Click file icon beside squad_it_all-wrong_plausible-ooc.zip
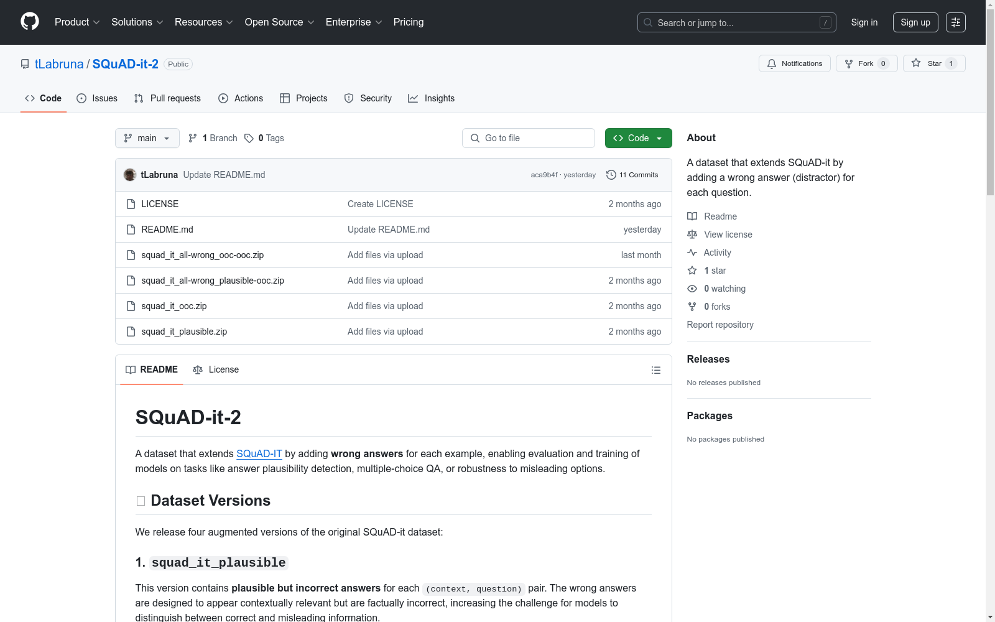The image size is (995, 622). coord(131,281)
